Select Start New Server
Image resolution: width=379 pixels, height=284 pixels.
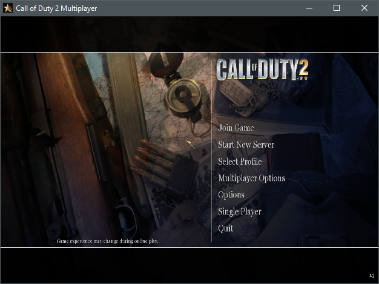[x=246, y=145]
